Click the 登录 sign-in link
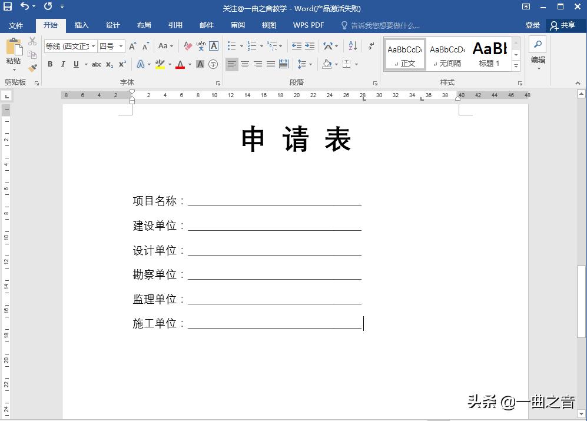Image resolution: width=587 pixels, height=421 pixels. tap(532, 25)
